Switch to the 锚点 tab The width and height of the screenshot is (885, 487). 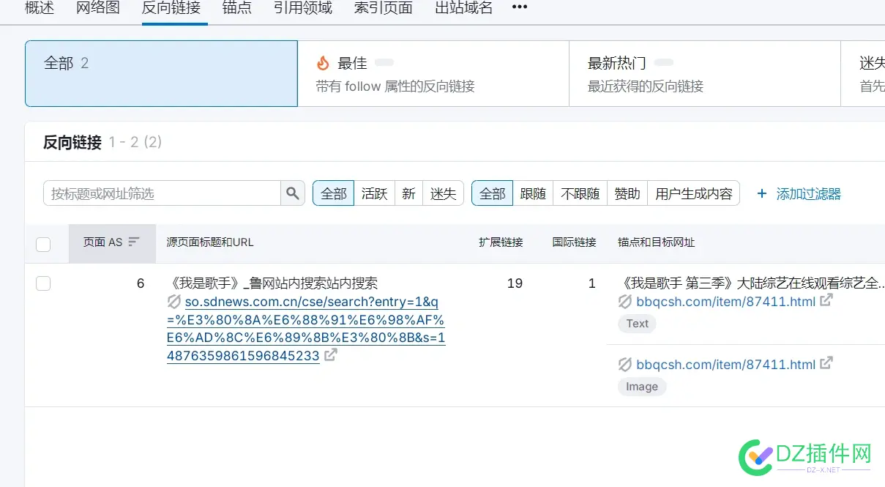coord(236,9)
